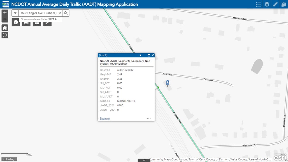This screenshot has width=288, height=162.
Task: Open the search source dropdown arrow
Action: click(15, 13)
